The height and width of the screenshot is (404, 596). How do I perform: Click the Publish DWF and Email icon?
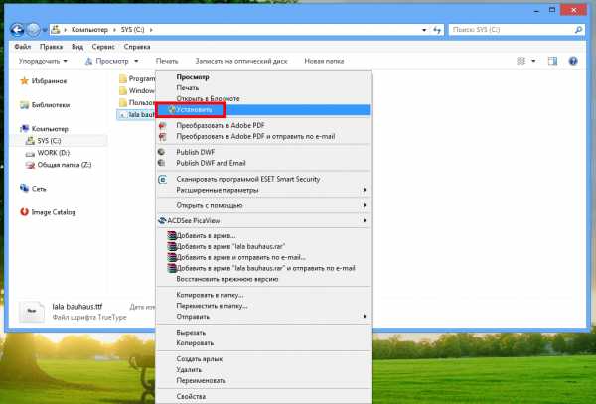[x=162, y=163]
